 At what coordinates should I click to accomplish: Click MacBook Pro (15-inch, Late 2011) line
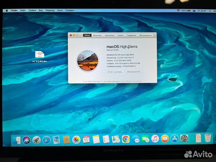tap(120, 55)
